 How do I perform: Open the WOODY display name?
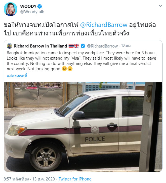tap(28, 6)
